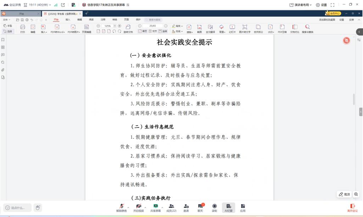The image size is (363, 217).
Task: Toggle 开启视频 camera button
Action: tap(139, 207)
